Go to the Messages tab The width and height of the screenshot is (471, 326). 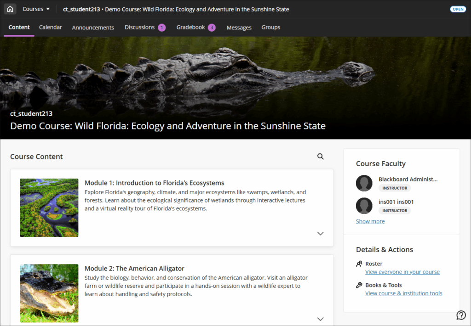pos(239,28)
